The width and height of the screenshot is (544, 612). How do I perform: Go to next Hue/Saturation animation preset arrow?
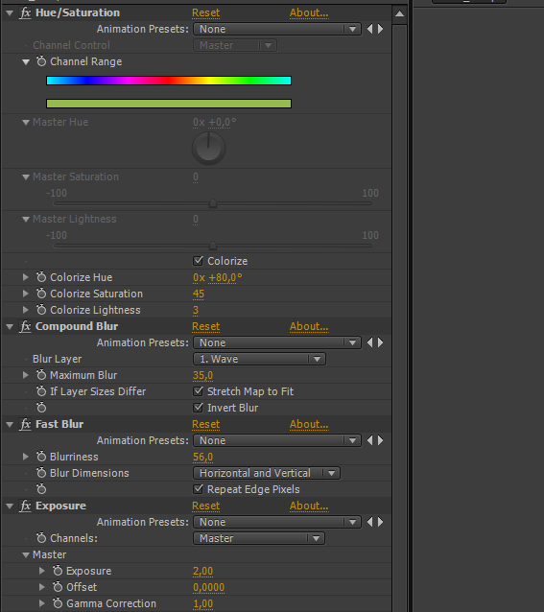381,29
